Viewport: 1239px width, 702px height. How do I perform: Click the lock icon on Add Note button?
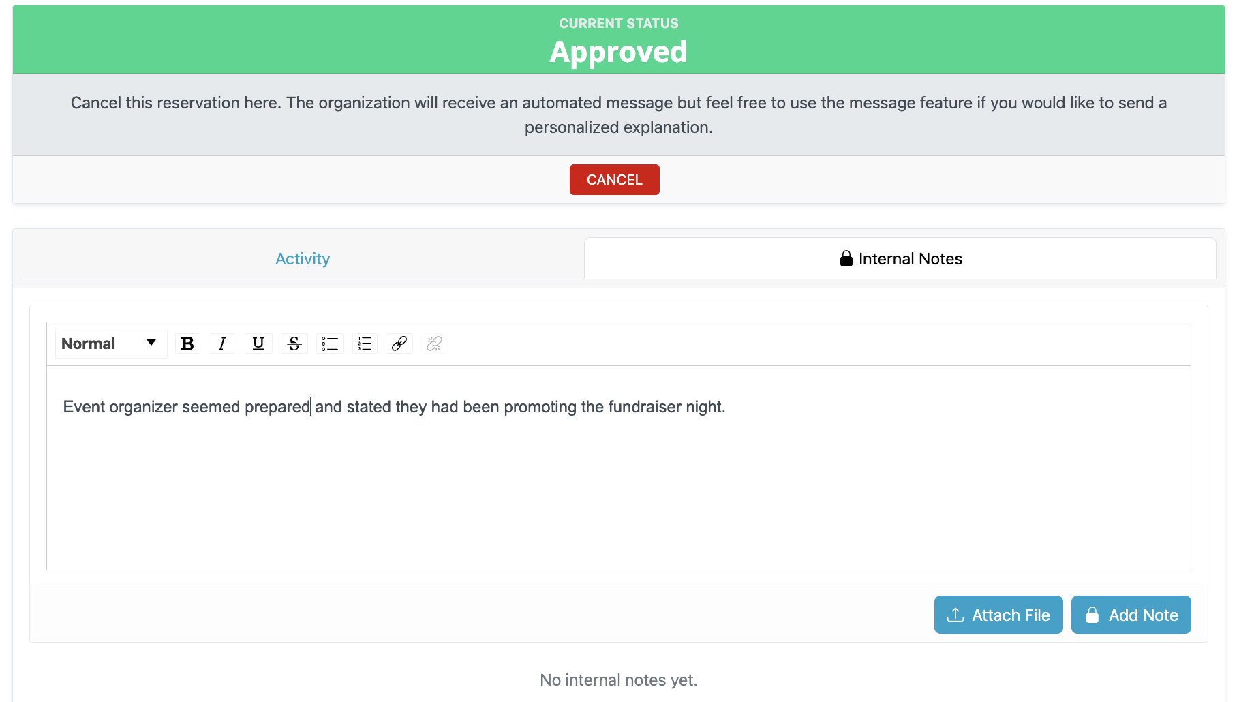(x=1092, y=615)
